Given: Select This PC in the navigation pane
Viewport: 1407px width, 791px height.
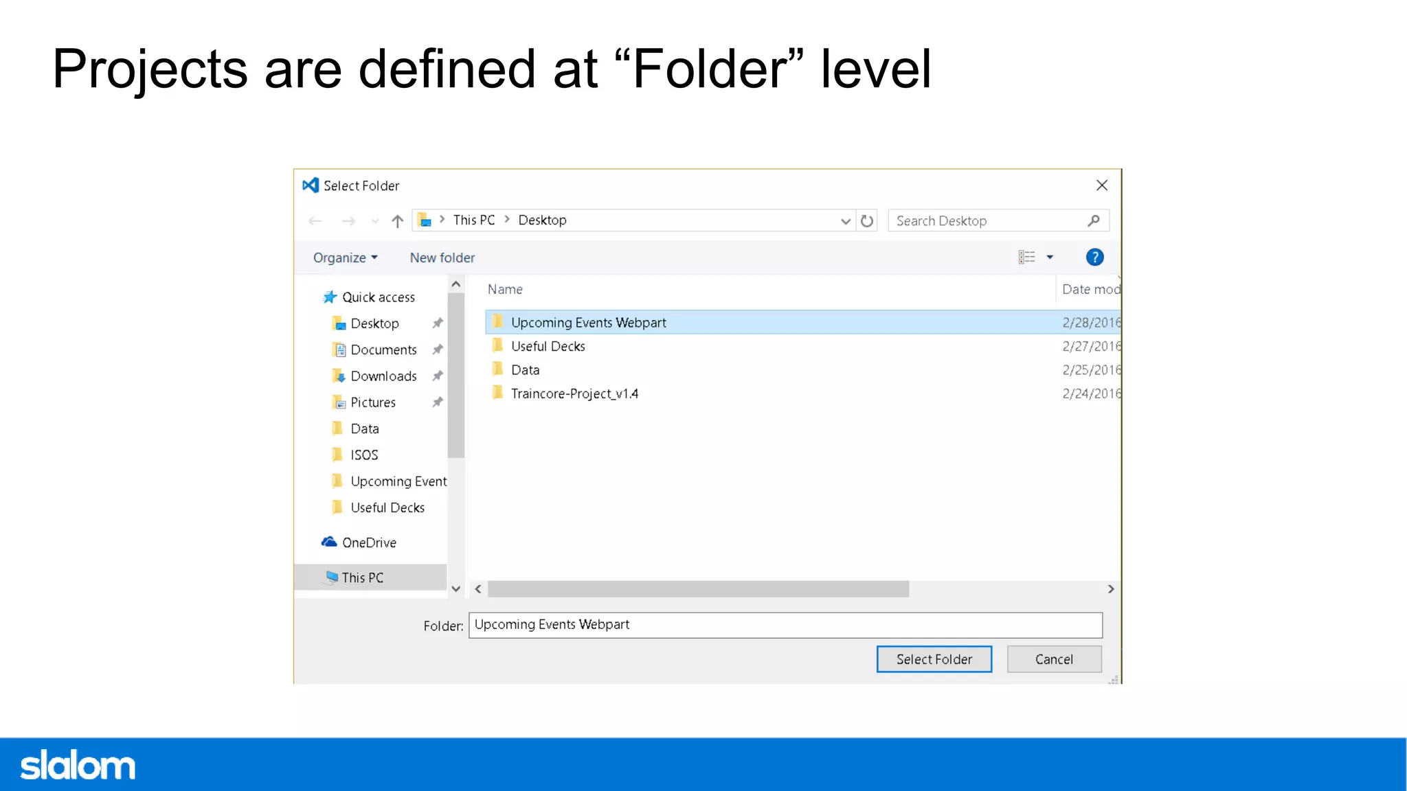Looking at the screenshot, I should pyautogui.click(x=362, y=577).
